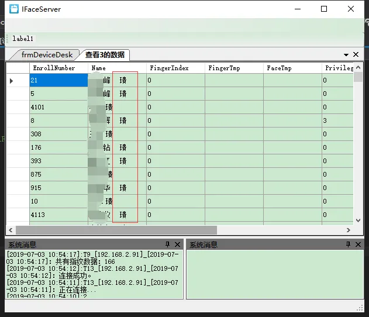Click the grid's vertical scrollbar down arrow

pos(358,220)
